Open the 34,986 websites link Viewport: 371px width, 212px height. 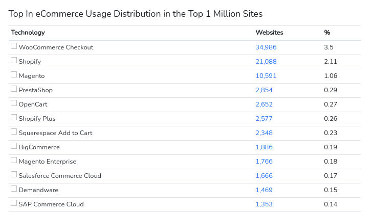(266, 47)
